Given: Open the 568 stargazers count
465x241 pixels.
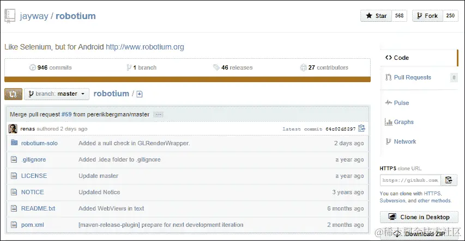Looking at the screenshot, I should [x=400, y=16].
